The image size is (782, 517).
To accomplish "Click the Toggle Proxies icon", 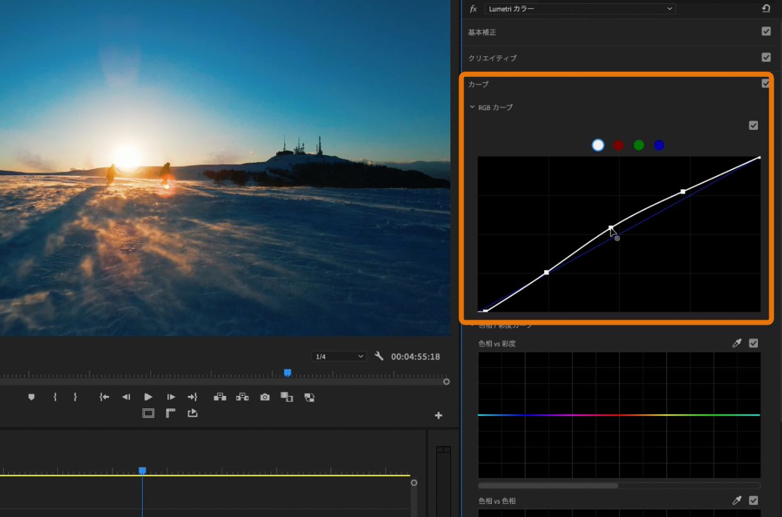I will [309, 397].
